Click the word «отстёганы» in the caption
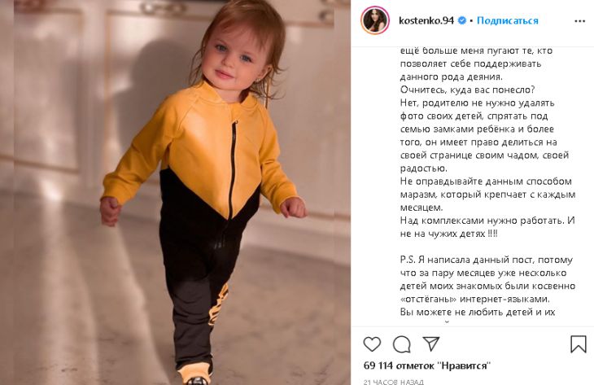The height and width of the screenshot is (385, 594). click(x=428, y=299)
